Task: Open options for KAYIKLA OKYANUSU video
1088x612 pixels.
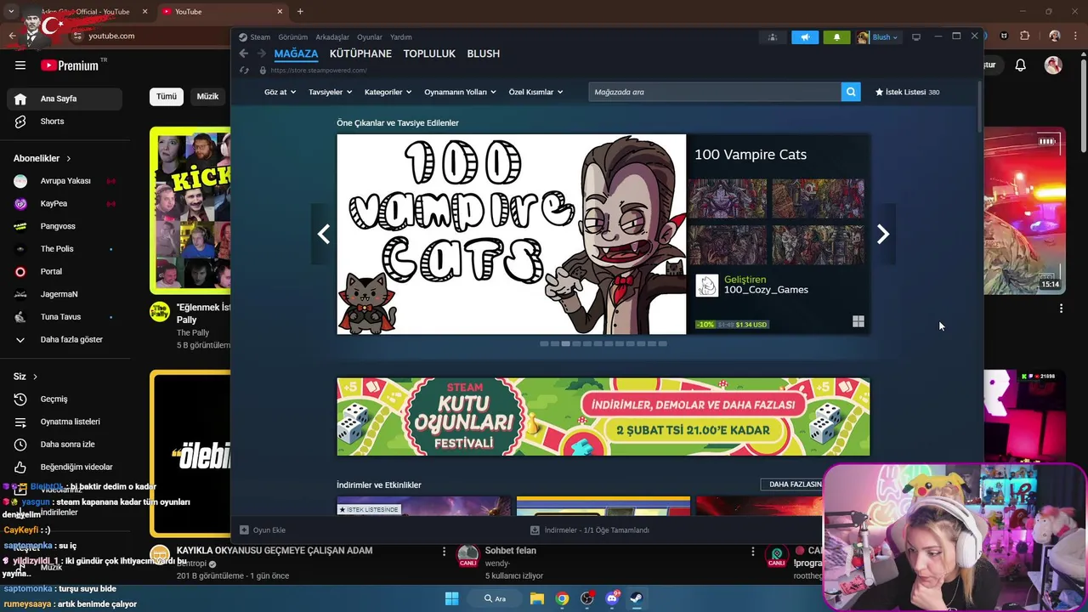Action: coord(444,552)
